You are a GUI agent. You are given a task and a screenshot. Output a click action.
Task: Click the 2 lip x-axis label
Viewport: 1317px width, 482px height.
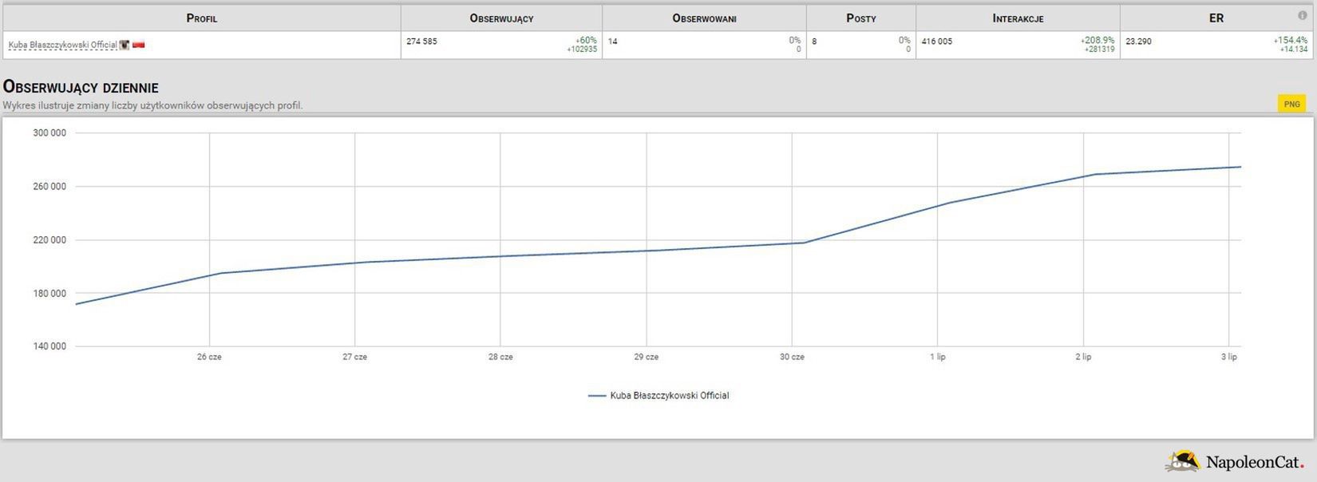click(1083, 357)
